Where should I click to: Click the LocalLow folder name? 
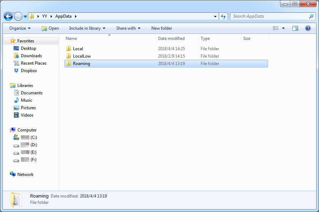82,56
